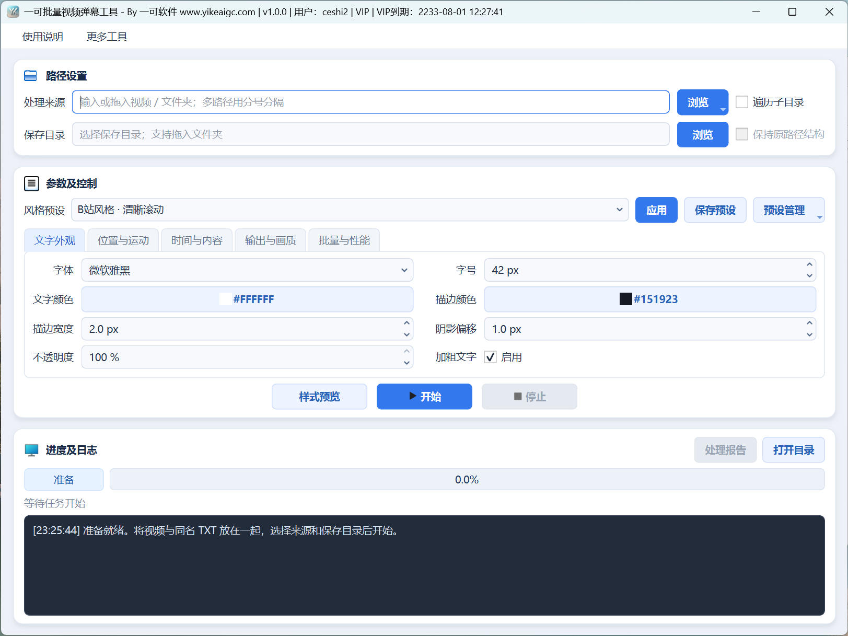
Task: Open the 预设管理 dropdown arrow
Action: (819, 216)
